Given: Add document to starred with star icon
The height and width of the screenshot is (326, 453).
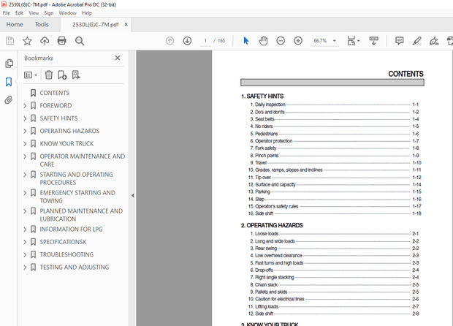Looking at the screenshot, I should [x=27, y=41].
